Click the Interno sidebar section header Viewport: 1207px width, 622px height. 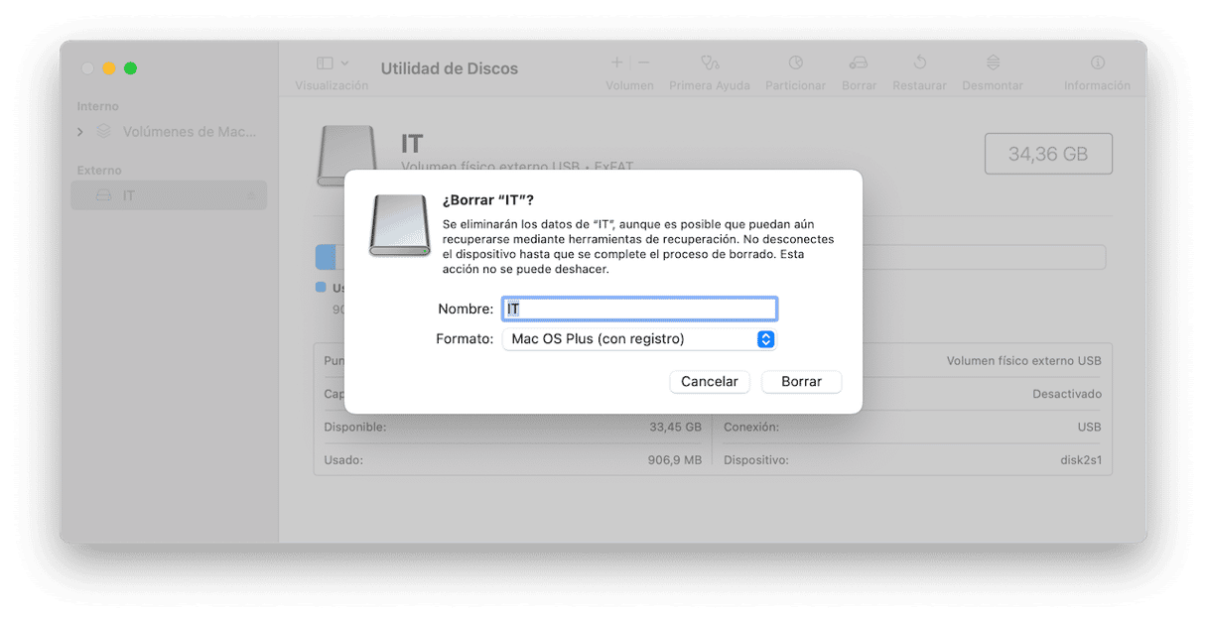tap(98, 106)
